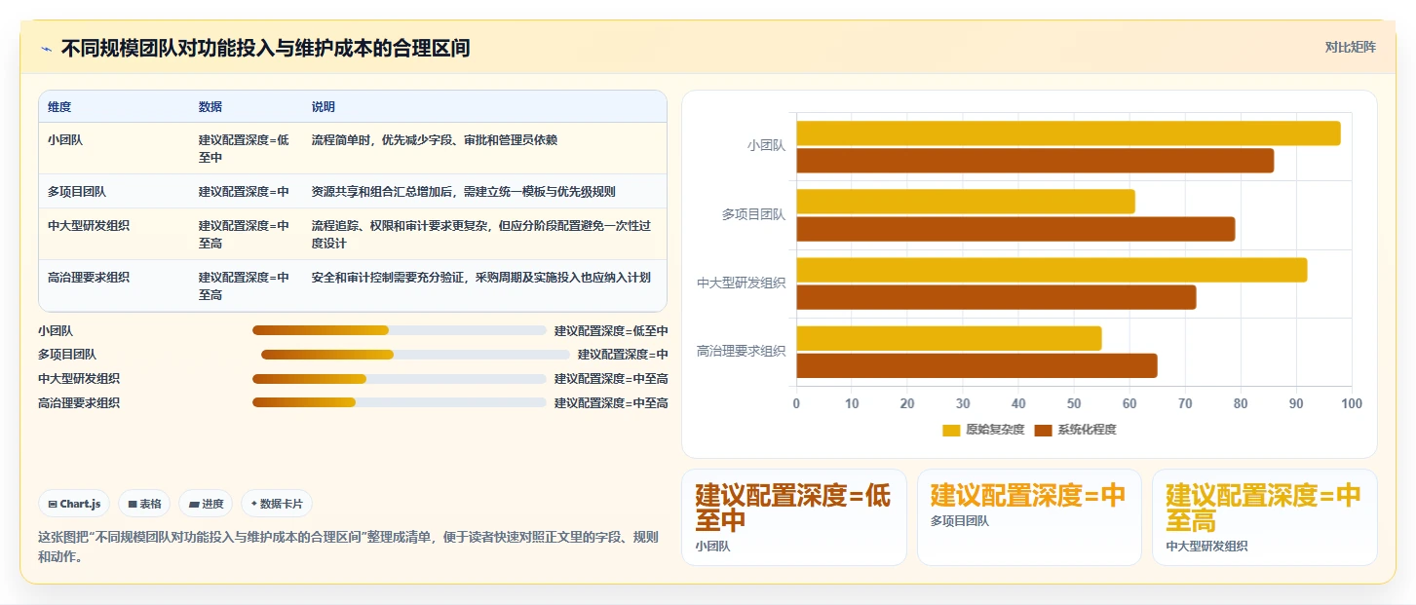The height and width of the screenshot is (605, 1416).
Task: Select the 进度 tag chip
Action: pos(207,504)
